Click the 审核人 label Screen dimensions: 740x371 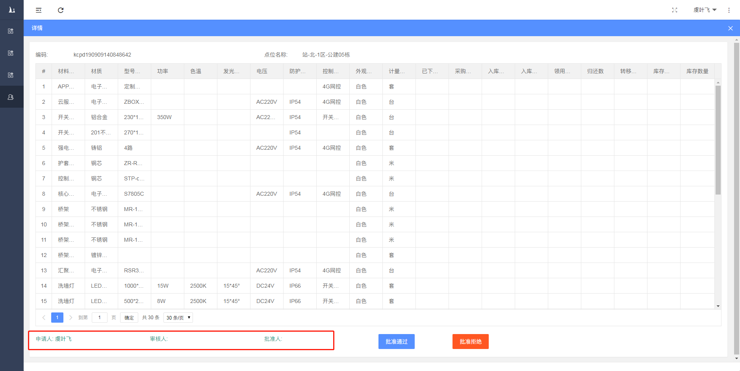[159, 339]
